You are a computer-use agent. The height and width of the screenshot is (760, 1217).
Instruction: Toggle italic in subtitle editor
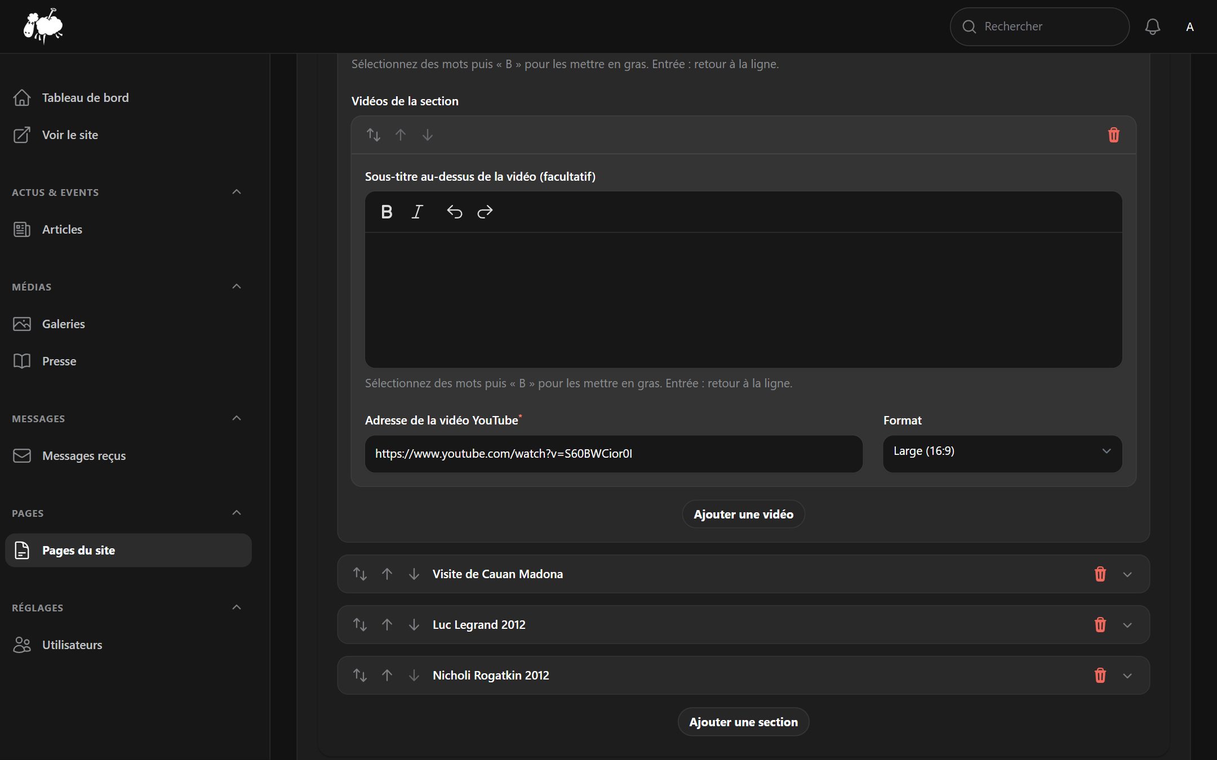point(417,212)
